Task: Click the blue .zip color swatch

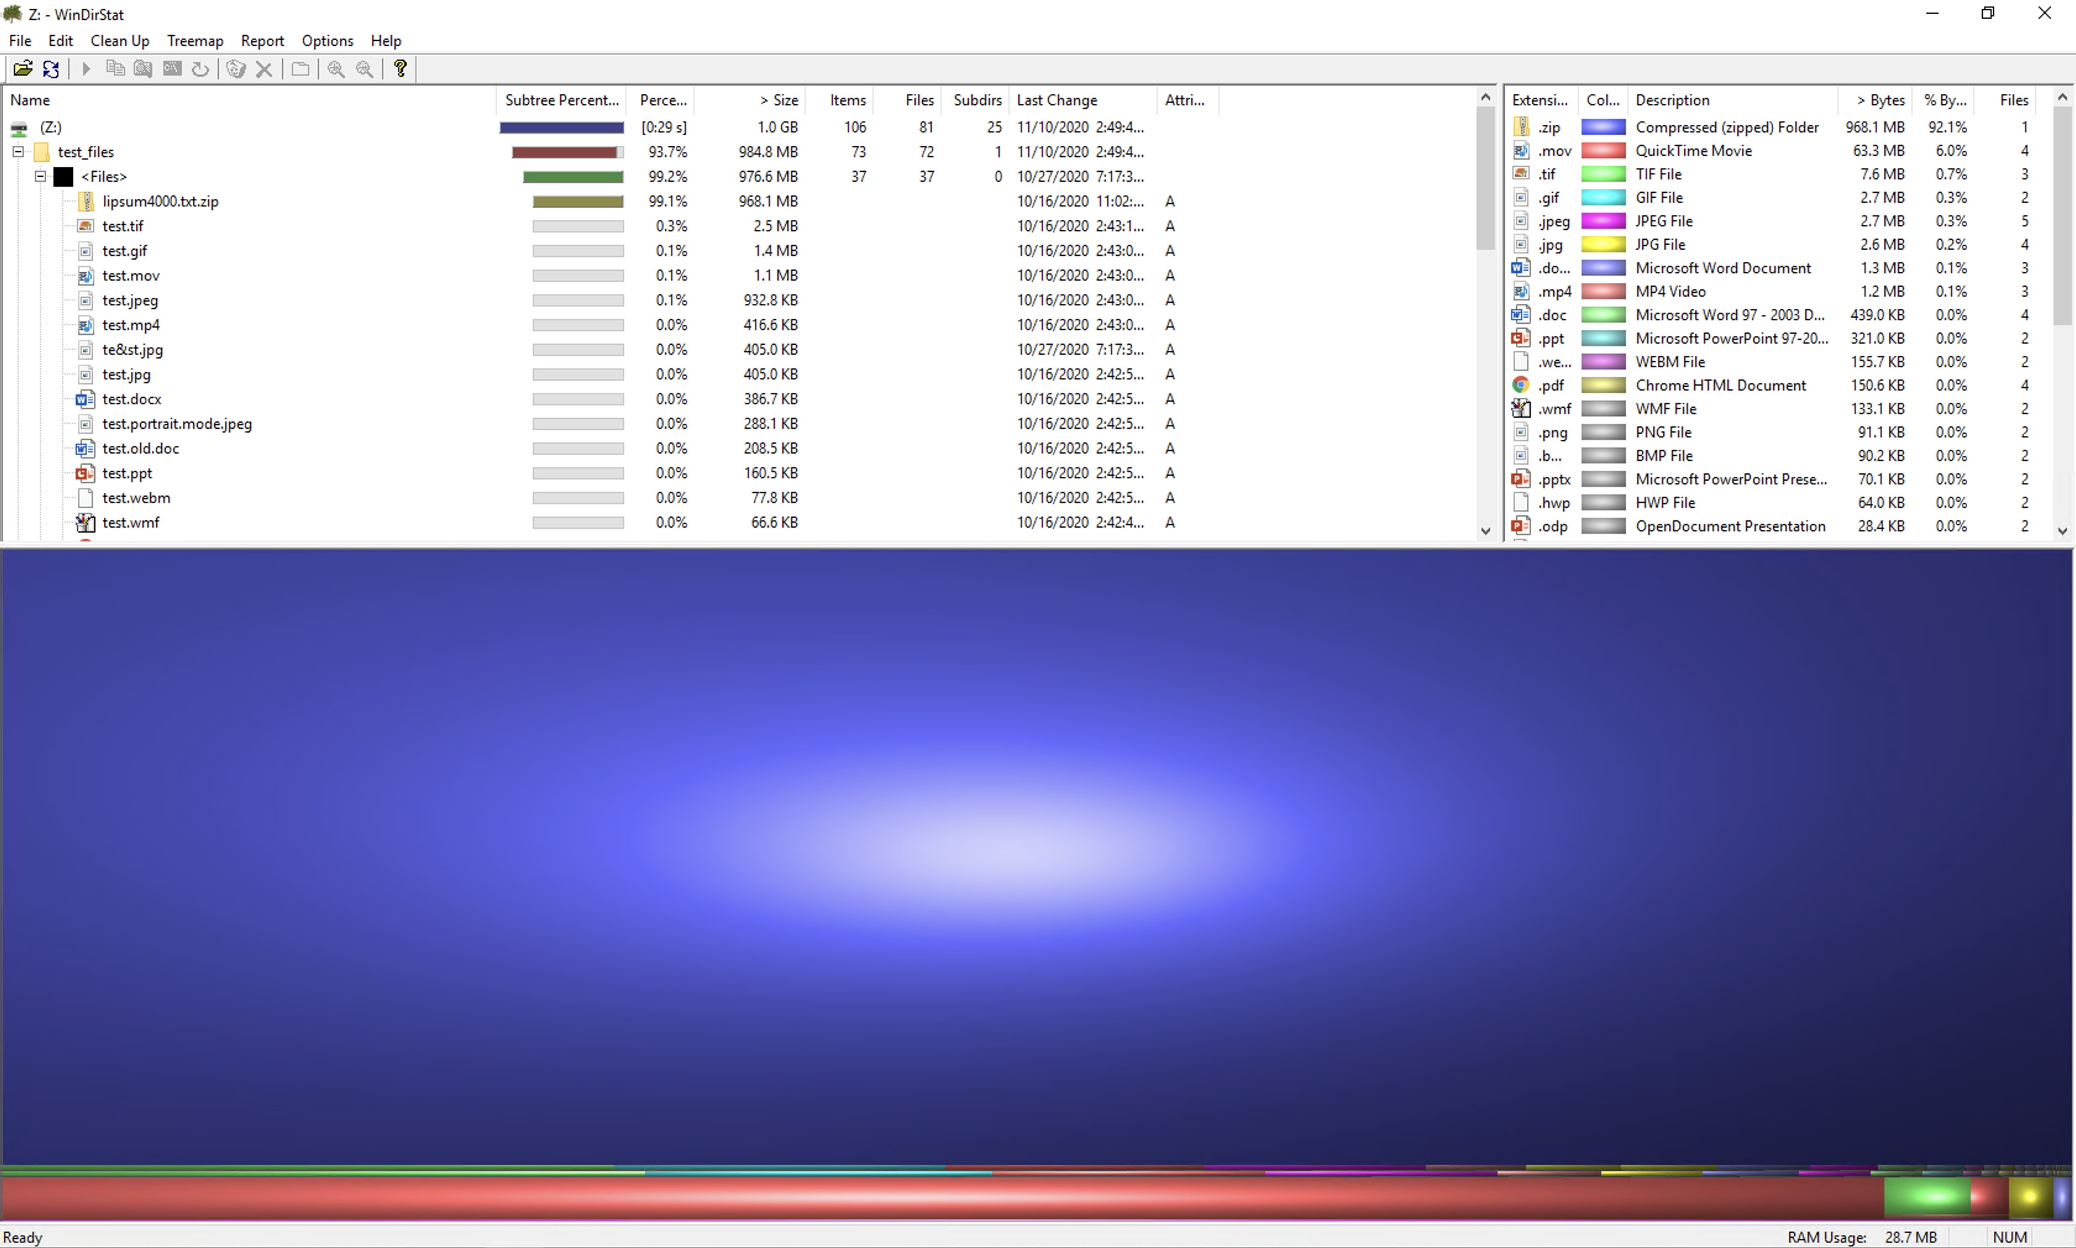Action: (x=1603, y=128)
